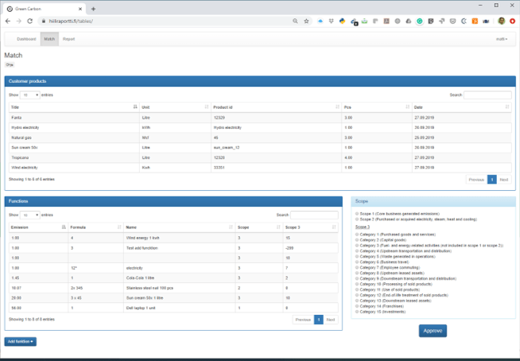Open the matti user menu
The image size is (520, 361).
pyautogui.click(x=502, y=39)
